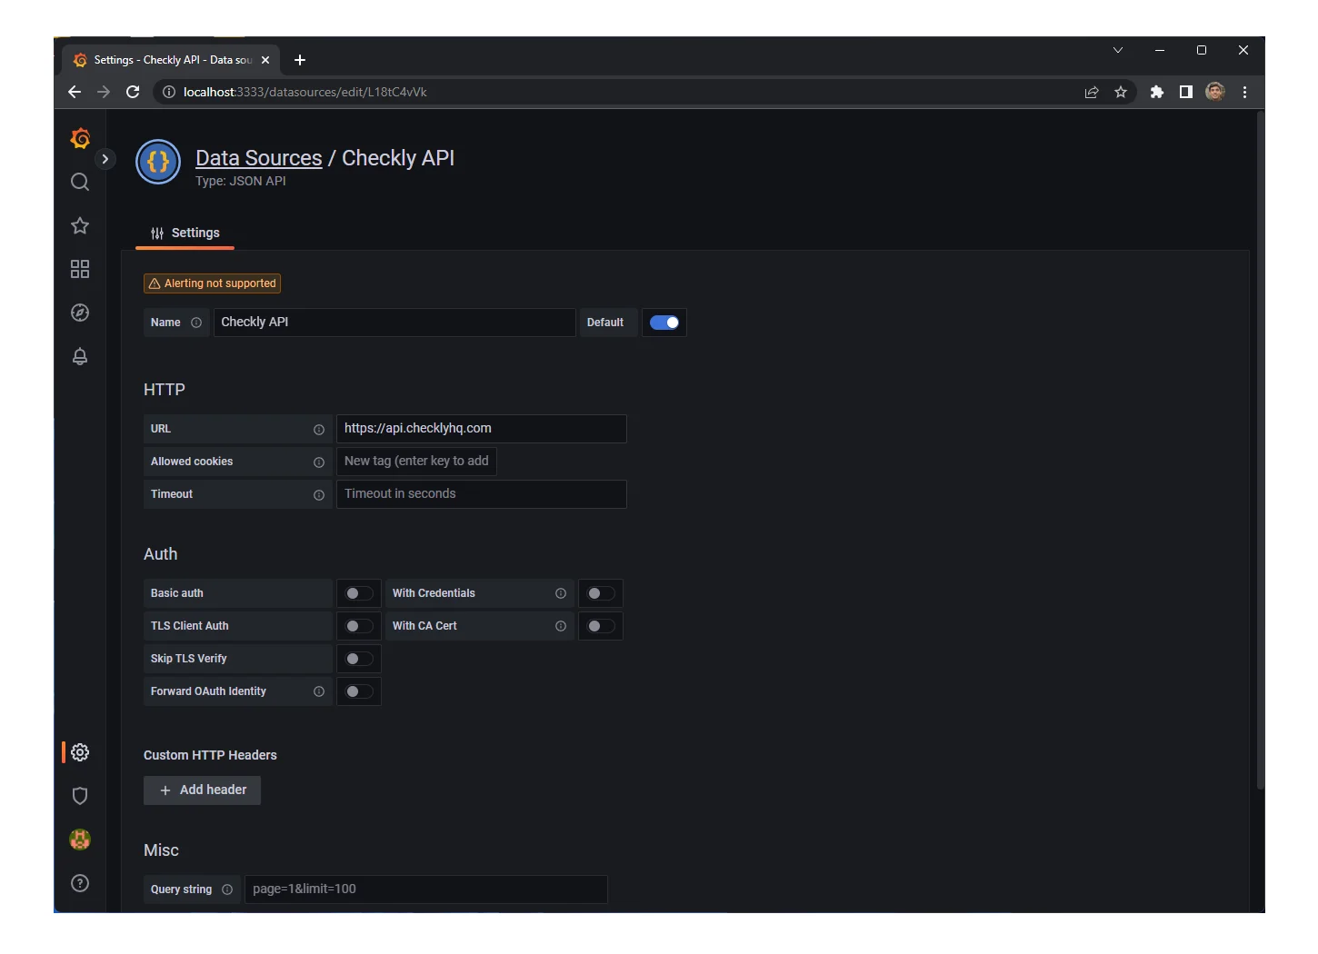Open the search dashboards icon
The width and height of the screenshot is (1318, 954).
[80, 182]
